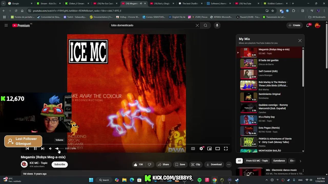Expand the tab search dropdown
The height and width of the screenshot is (184, 328).
pos(3,4)
